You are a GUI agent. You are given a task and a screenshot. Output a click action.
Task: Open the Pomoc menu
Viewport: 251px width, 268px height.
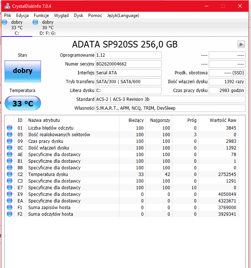coord(95,15)
